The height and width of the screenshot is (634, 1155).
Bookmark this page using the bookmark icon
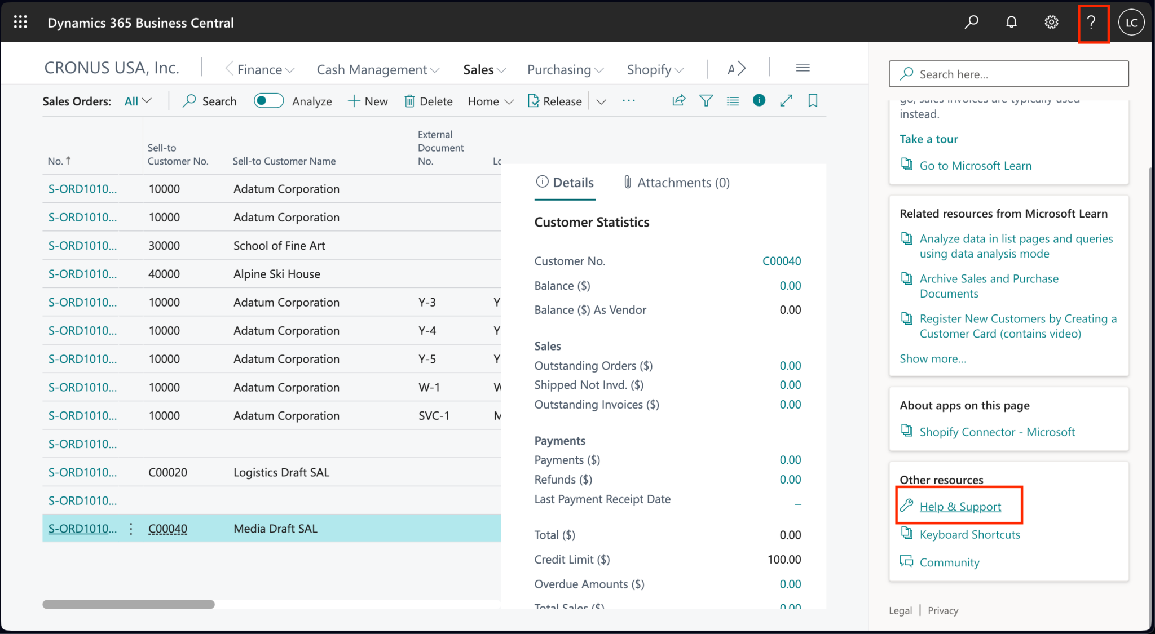point(813,100)
